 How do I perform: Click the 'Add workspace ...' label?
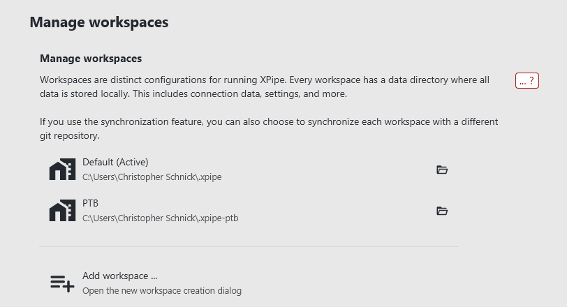pos(117,276)
